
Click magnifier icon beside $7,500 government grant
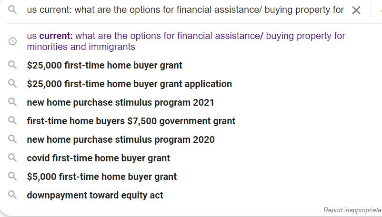(x=12, y=121)
